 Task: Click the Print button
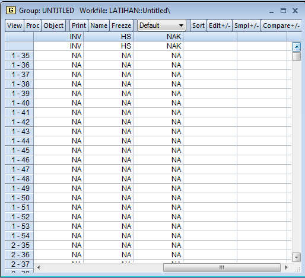[x=79, y=25]
